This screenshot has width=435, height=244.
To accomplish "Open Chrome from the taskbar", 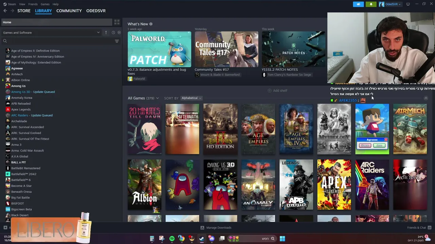I will coord(182,239).
